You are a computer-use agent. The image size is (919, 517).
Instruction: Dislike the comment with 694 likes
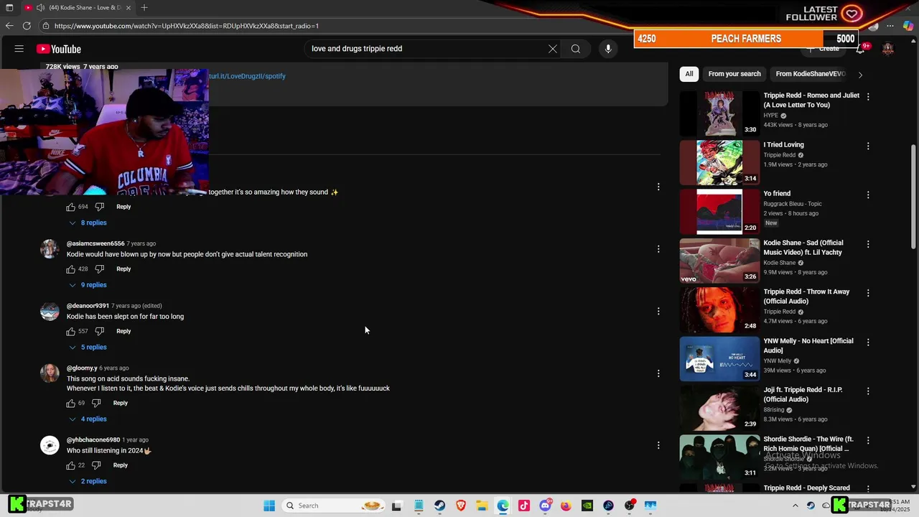(x=100, y=207)
